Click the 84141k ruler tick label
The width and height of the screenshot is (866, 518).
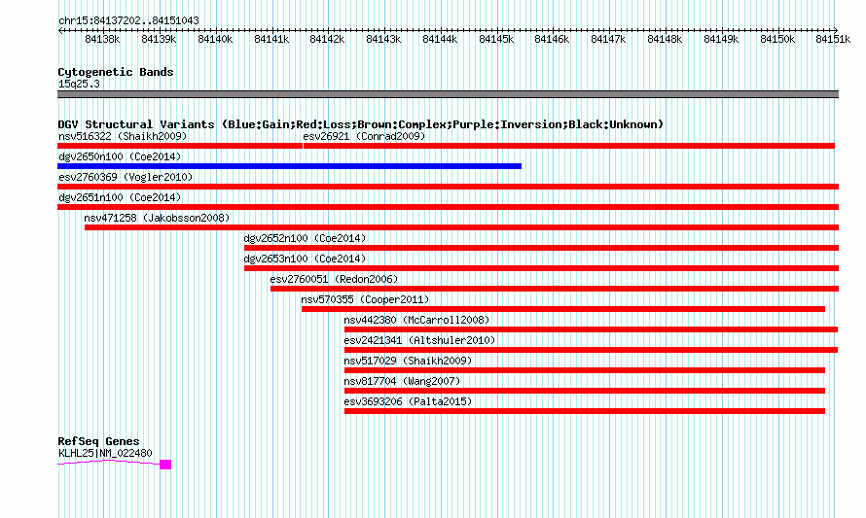271,39
